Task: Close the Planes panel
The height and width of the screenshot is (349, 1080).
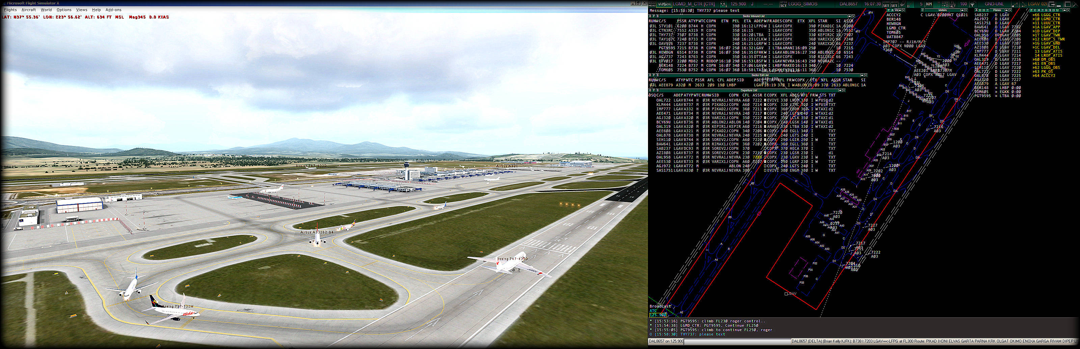Action: [x=1010, y=10]
